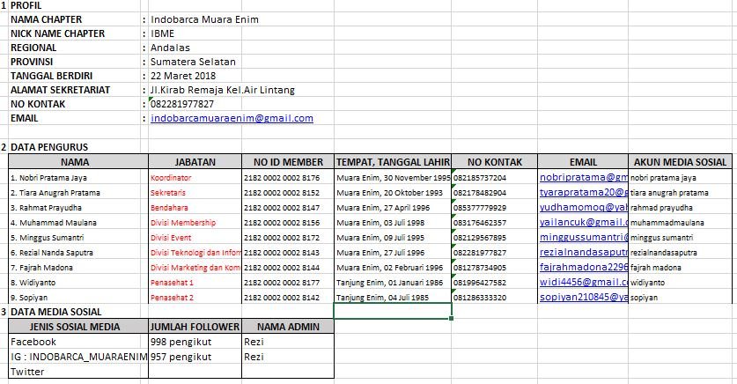
Task: Open the indobarcamuaraenim@gmail.com email link
Action: click(x=232, y=118)
